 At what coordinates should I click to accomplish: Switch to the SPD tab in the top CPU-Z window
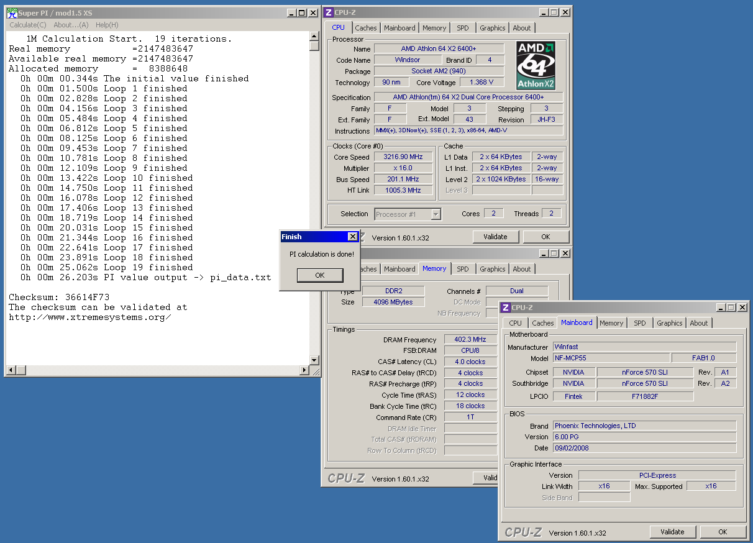coord(463,28)
